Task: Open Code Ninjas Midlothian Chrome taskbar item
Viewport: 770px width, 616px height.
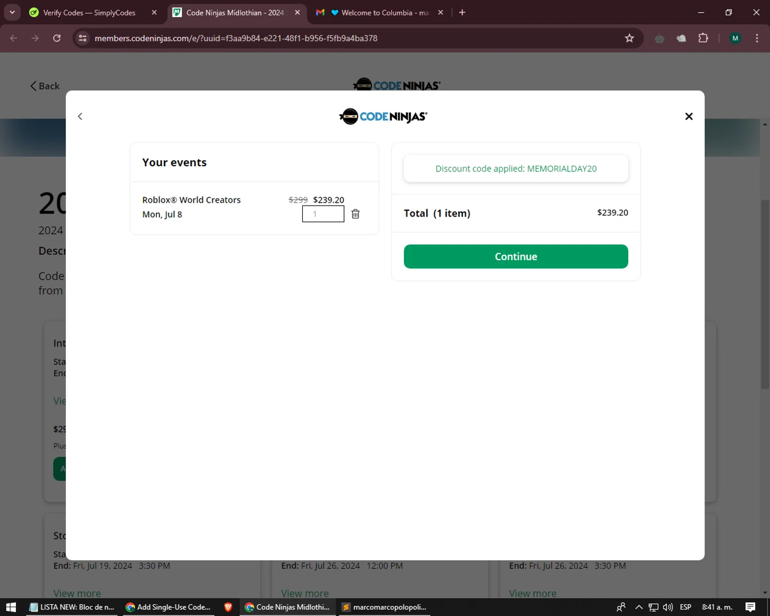Action: pos(287,607)
